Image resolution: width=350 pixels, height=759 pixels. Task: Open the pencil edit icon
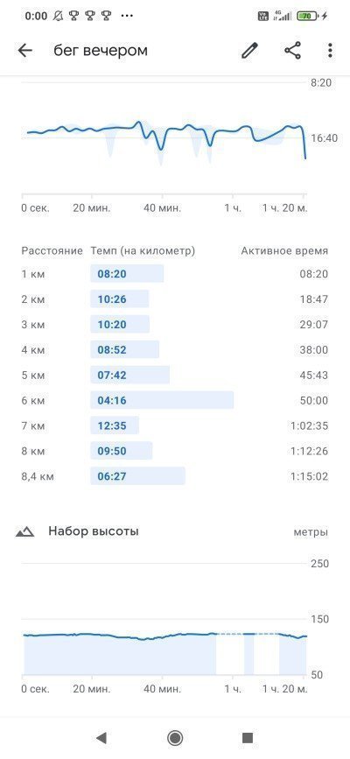[249, 51]
